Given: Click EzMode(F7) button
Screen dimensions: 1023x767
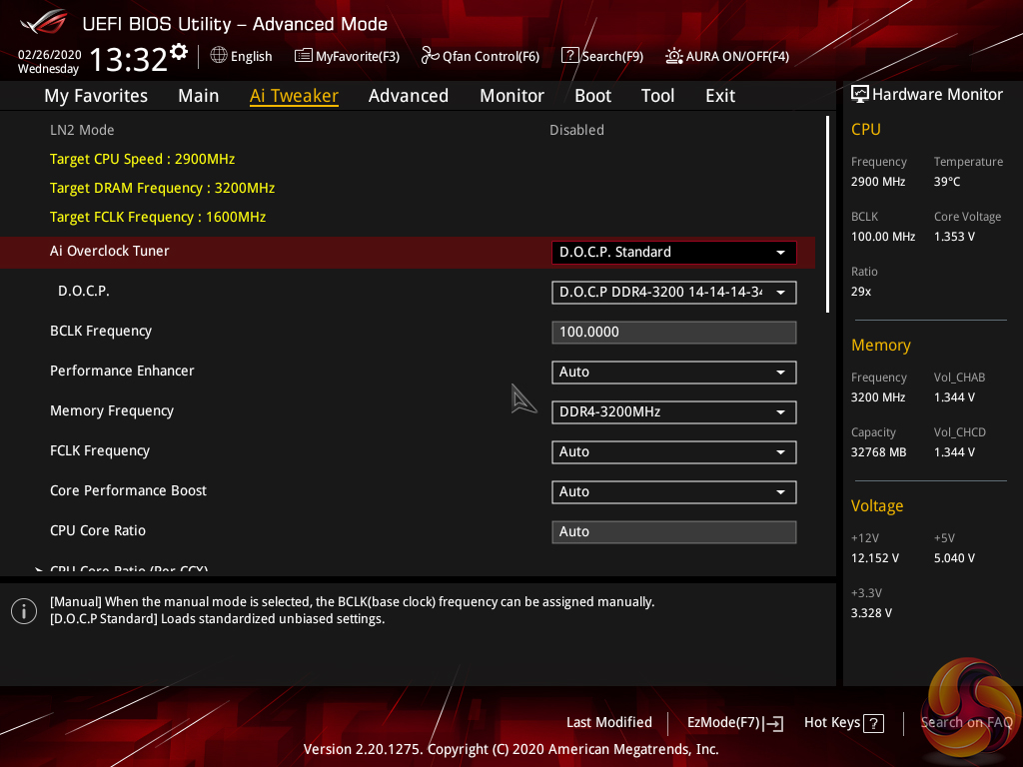Looking at the screenshot, I should 734,723.
